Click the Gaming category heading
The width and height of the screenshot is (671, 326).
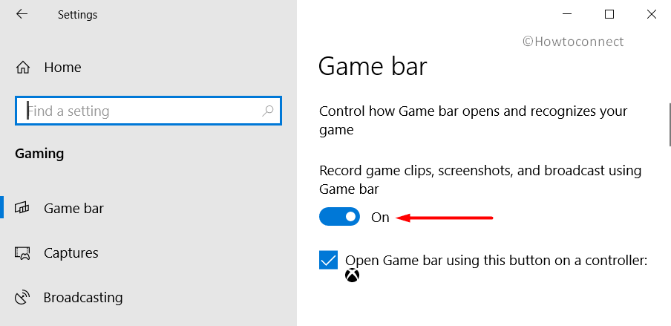[x=39, y=154]
